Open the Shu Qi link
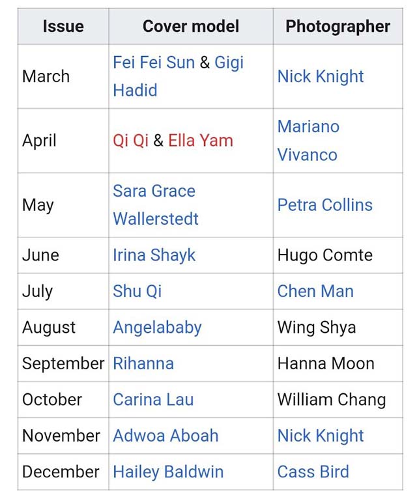Image resolution: width=417 pixels, height=491 pixels. tap(137, 291)
